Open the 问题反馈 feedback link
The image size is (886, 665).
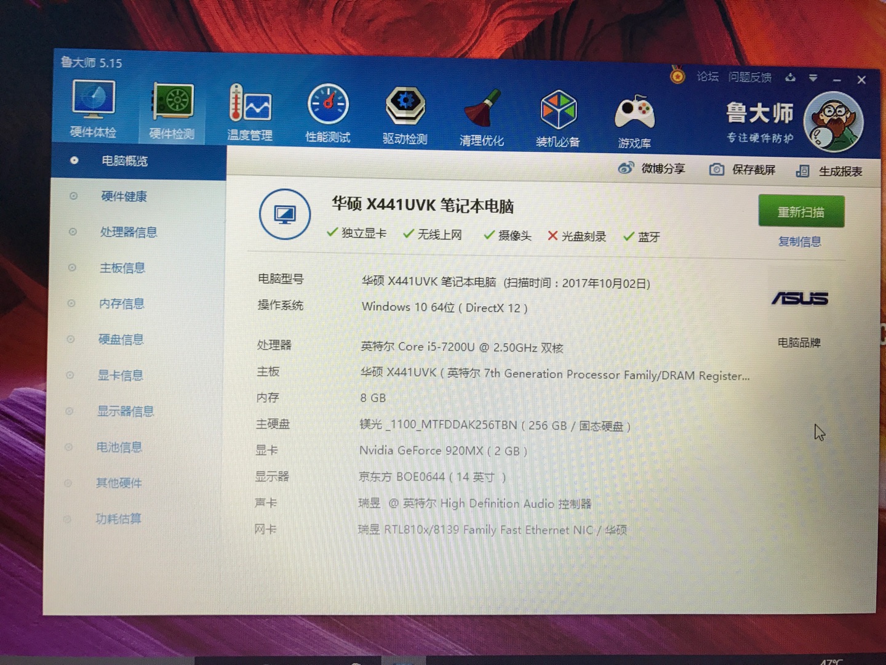[750, 77]
